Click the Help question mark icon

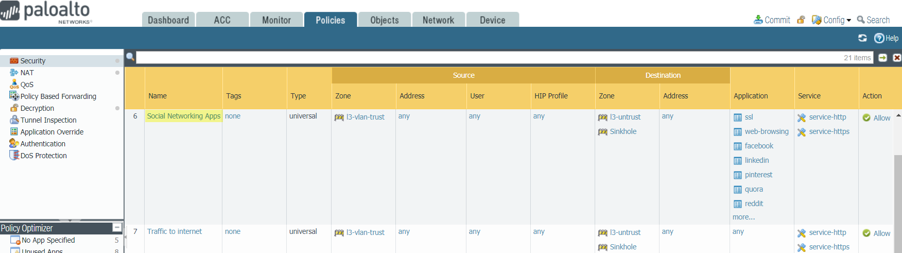click(879, 38)
